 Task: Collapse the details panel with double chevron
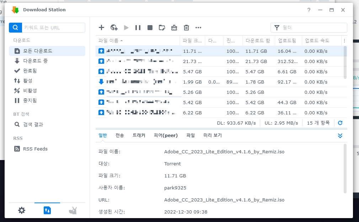pyautogui.click(x=340, y=136)
